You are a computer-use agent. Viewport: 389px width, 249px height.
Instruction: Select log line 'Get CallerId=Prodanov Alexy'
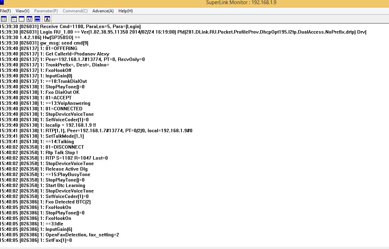(x=54, y=54)
